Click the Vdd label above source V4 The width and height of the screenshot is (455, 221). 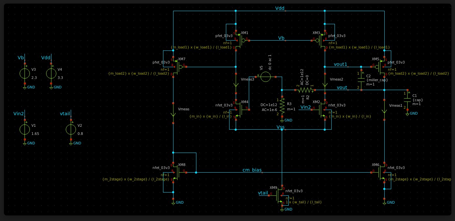pyautogui.click(x=46, y=58)
